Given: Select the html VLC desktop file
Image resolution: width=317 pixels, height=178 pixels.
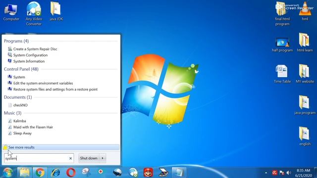Looking at the screenshot, I should 305,11.
